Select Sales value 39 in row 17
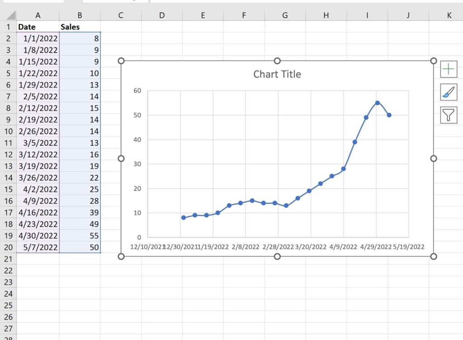Screen dimensions: 463x340 (80, 212)
